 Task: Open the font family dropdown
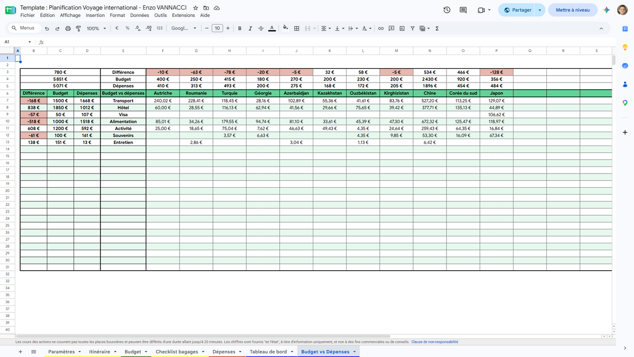coord(184,29)
